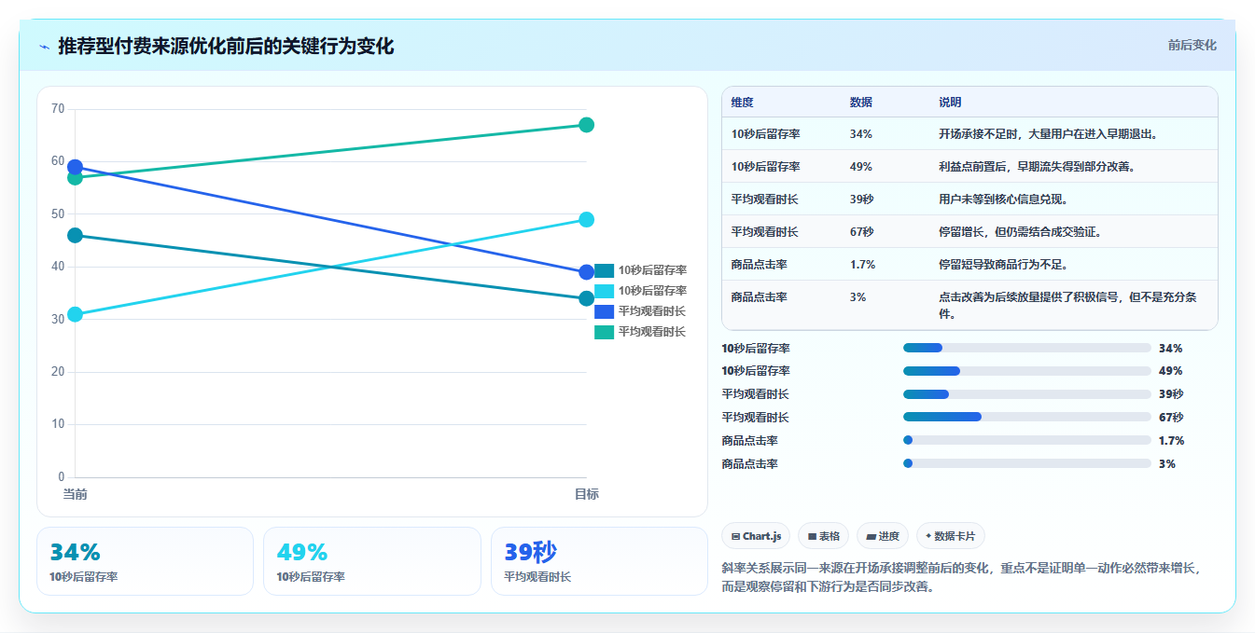Click the 3% value in the table

(858, 297)
